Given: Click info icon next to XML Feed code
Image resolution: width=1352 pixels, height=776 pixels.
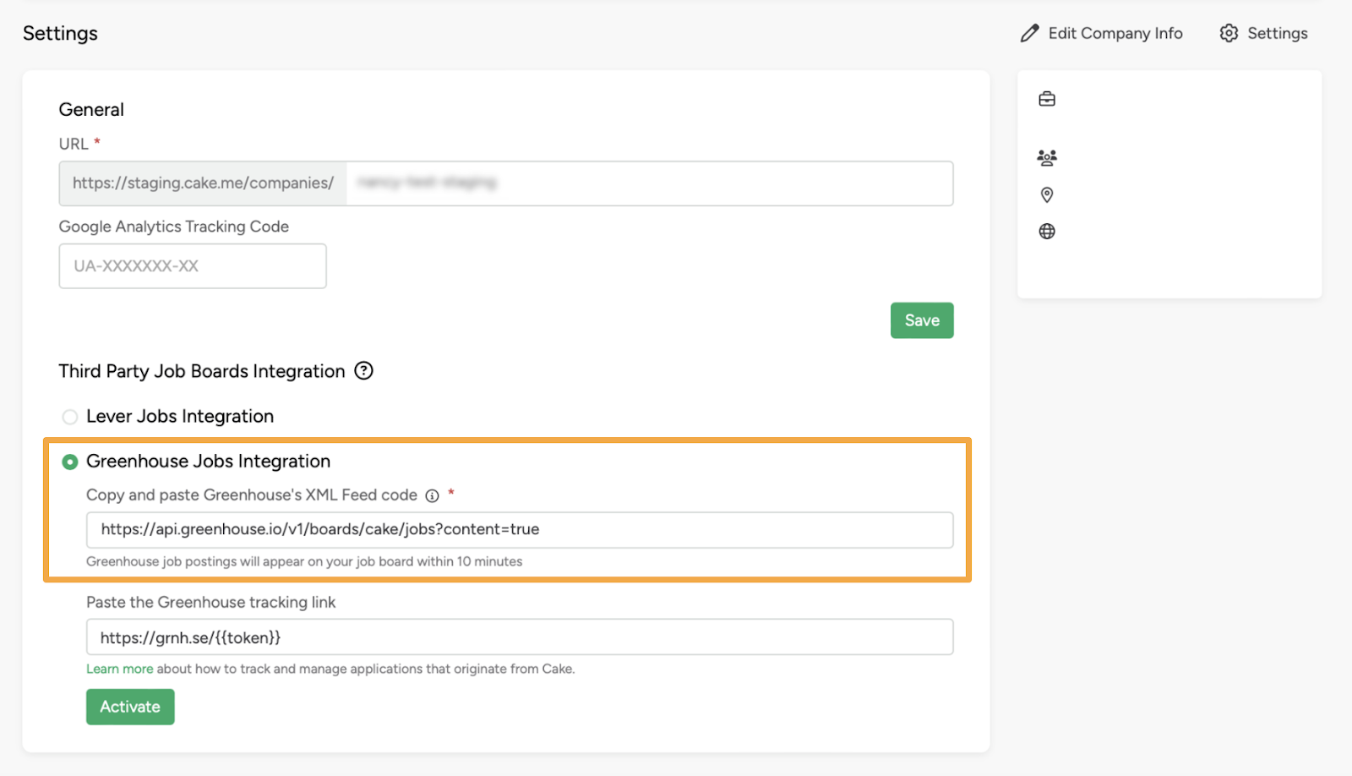Looking at the screenshot, I should pyautogui.click(x=432, y=496).
